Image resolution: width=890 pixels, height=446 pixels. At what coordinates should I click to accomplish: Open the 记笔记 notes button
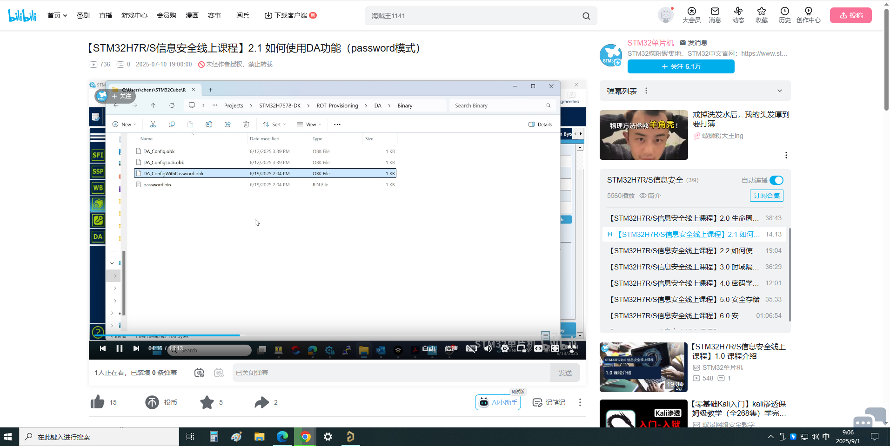(549, 402)
